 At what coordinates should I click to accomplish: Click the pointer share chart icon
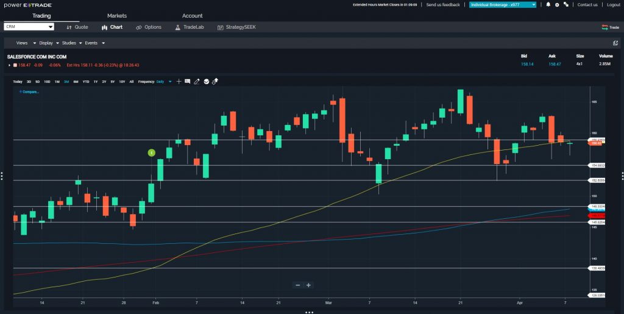(215, 82)
